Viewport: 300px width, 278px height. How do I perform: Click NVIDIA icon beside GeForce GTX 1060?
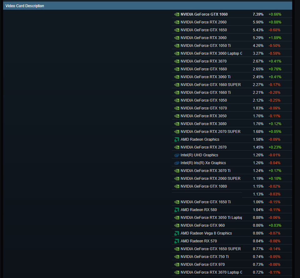(177, 14)
